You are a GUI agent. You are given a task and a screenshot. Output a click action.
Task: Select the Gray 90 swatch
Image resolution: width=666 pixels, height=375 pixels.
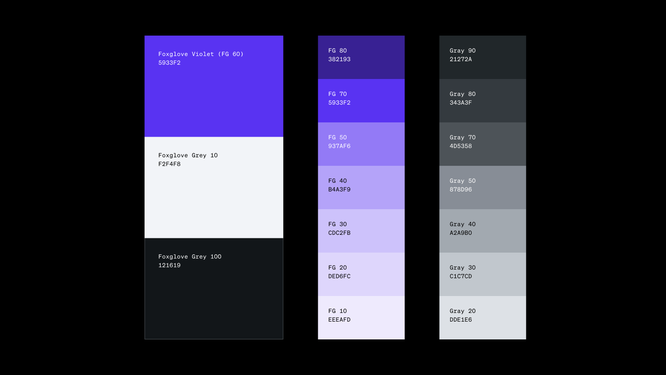[x=483, y=57]
